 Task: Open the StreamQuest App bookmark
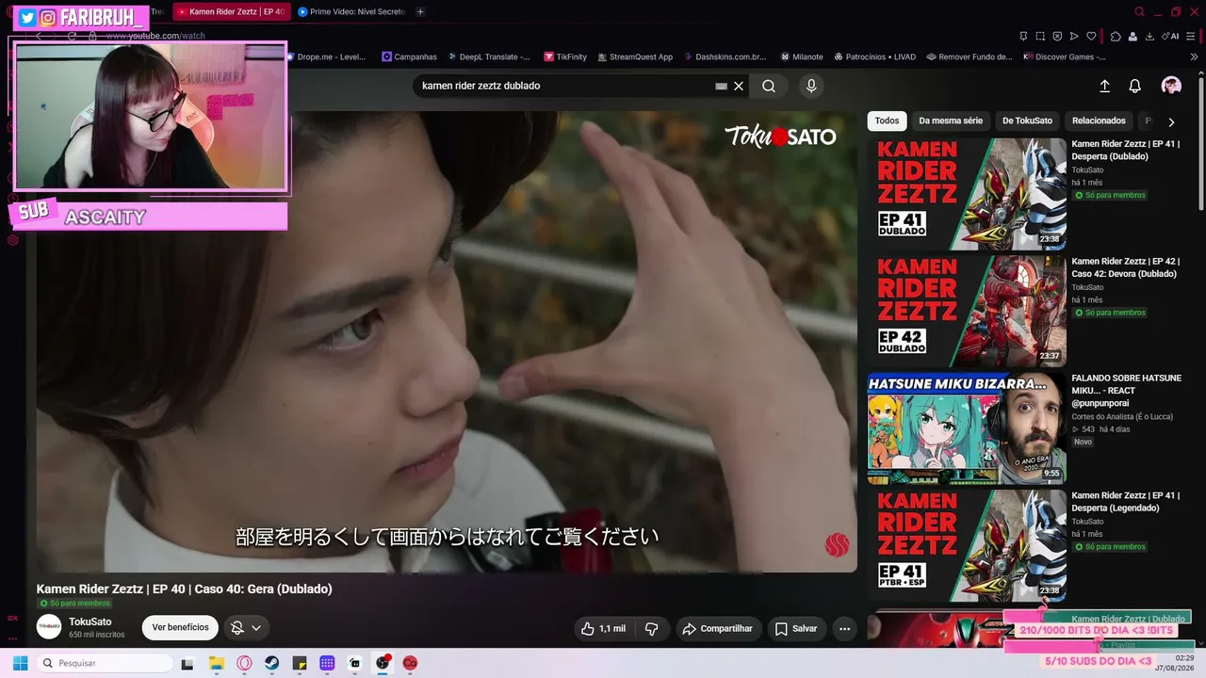[x=634, y=56]
